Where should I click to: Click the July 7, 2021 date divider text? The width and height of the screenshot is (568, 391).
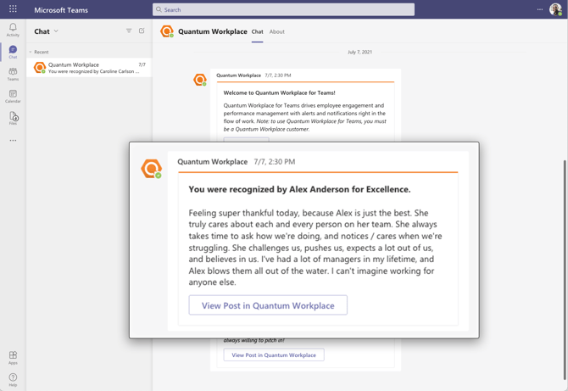[x=359, y=52]
